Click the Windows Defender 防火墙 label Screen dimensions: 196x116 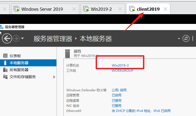coord(86,90)
